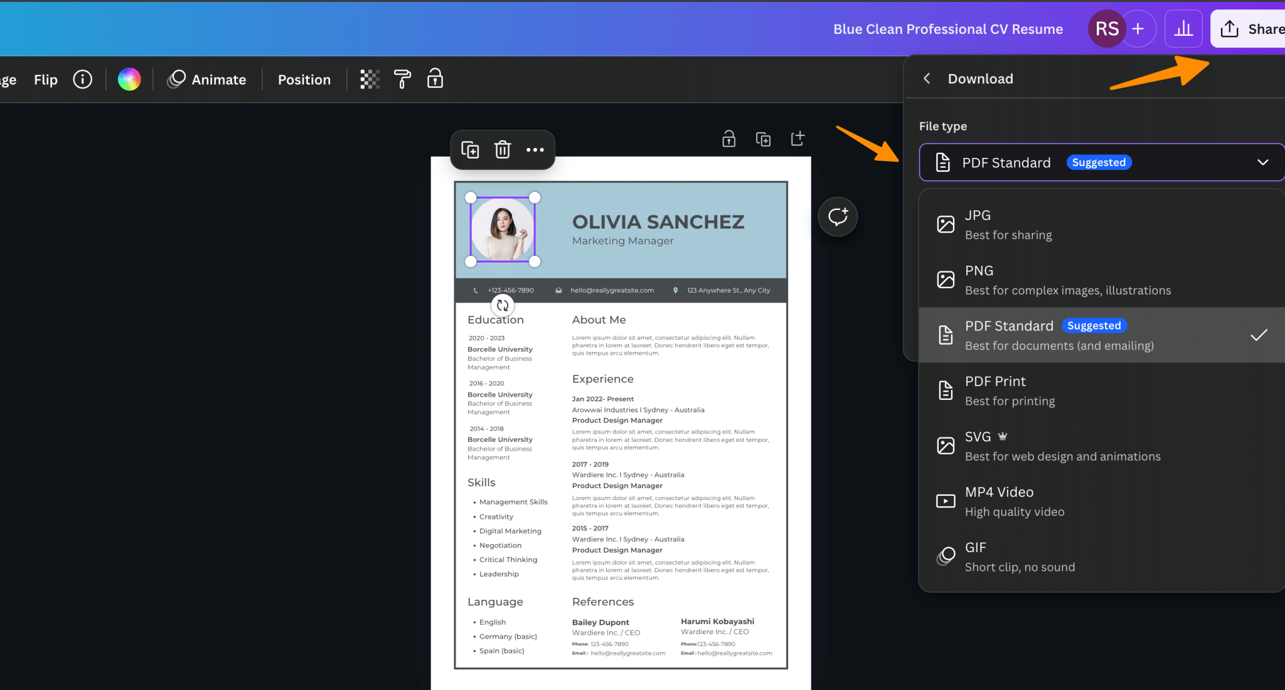Go back from Download panel using chevron
The image size is (1285, 690).
pos(927,78)
